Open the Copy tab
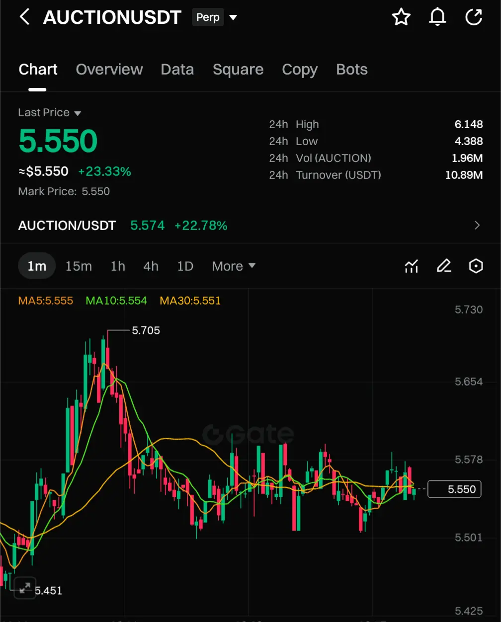 point(300,70)
